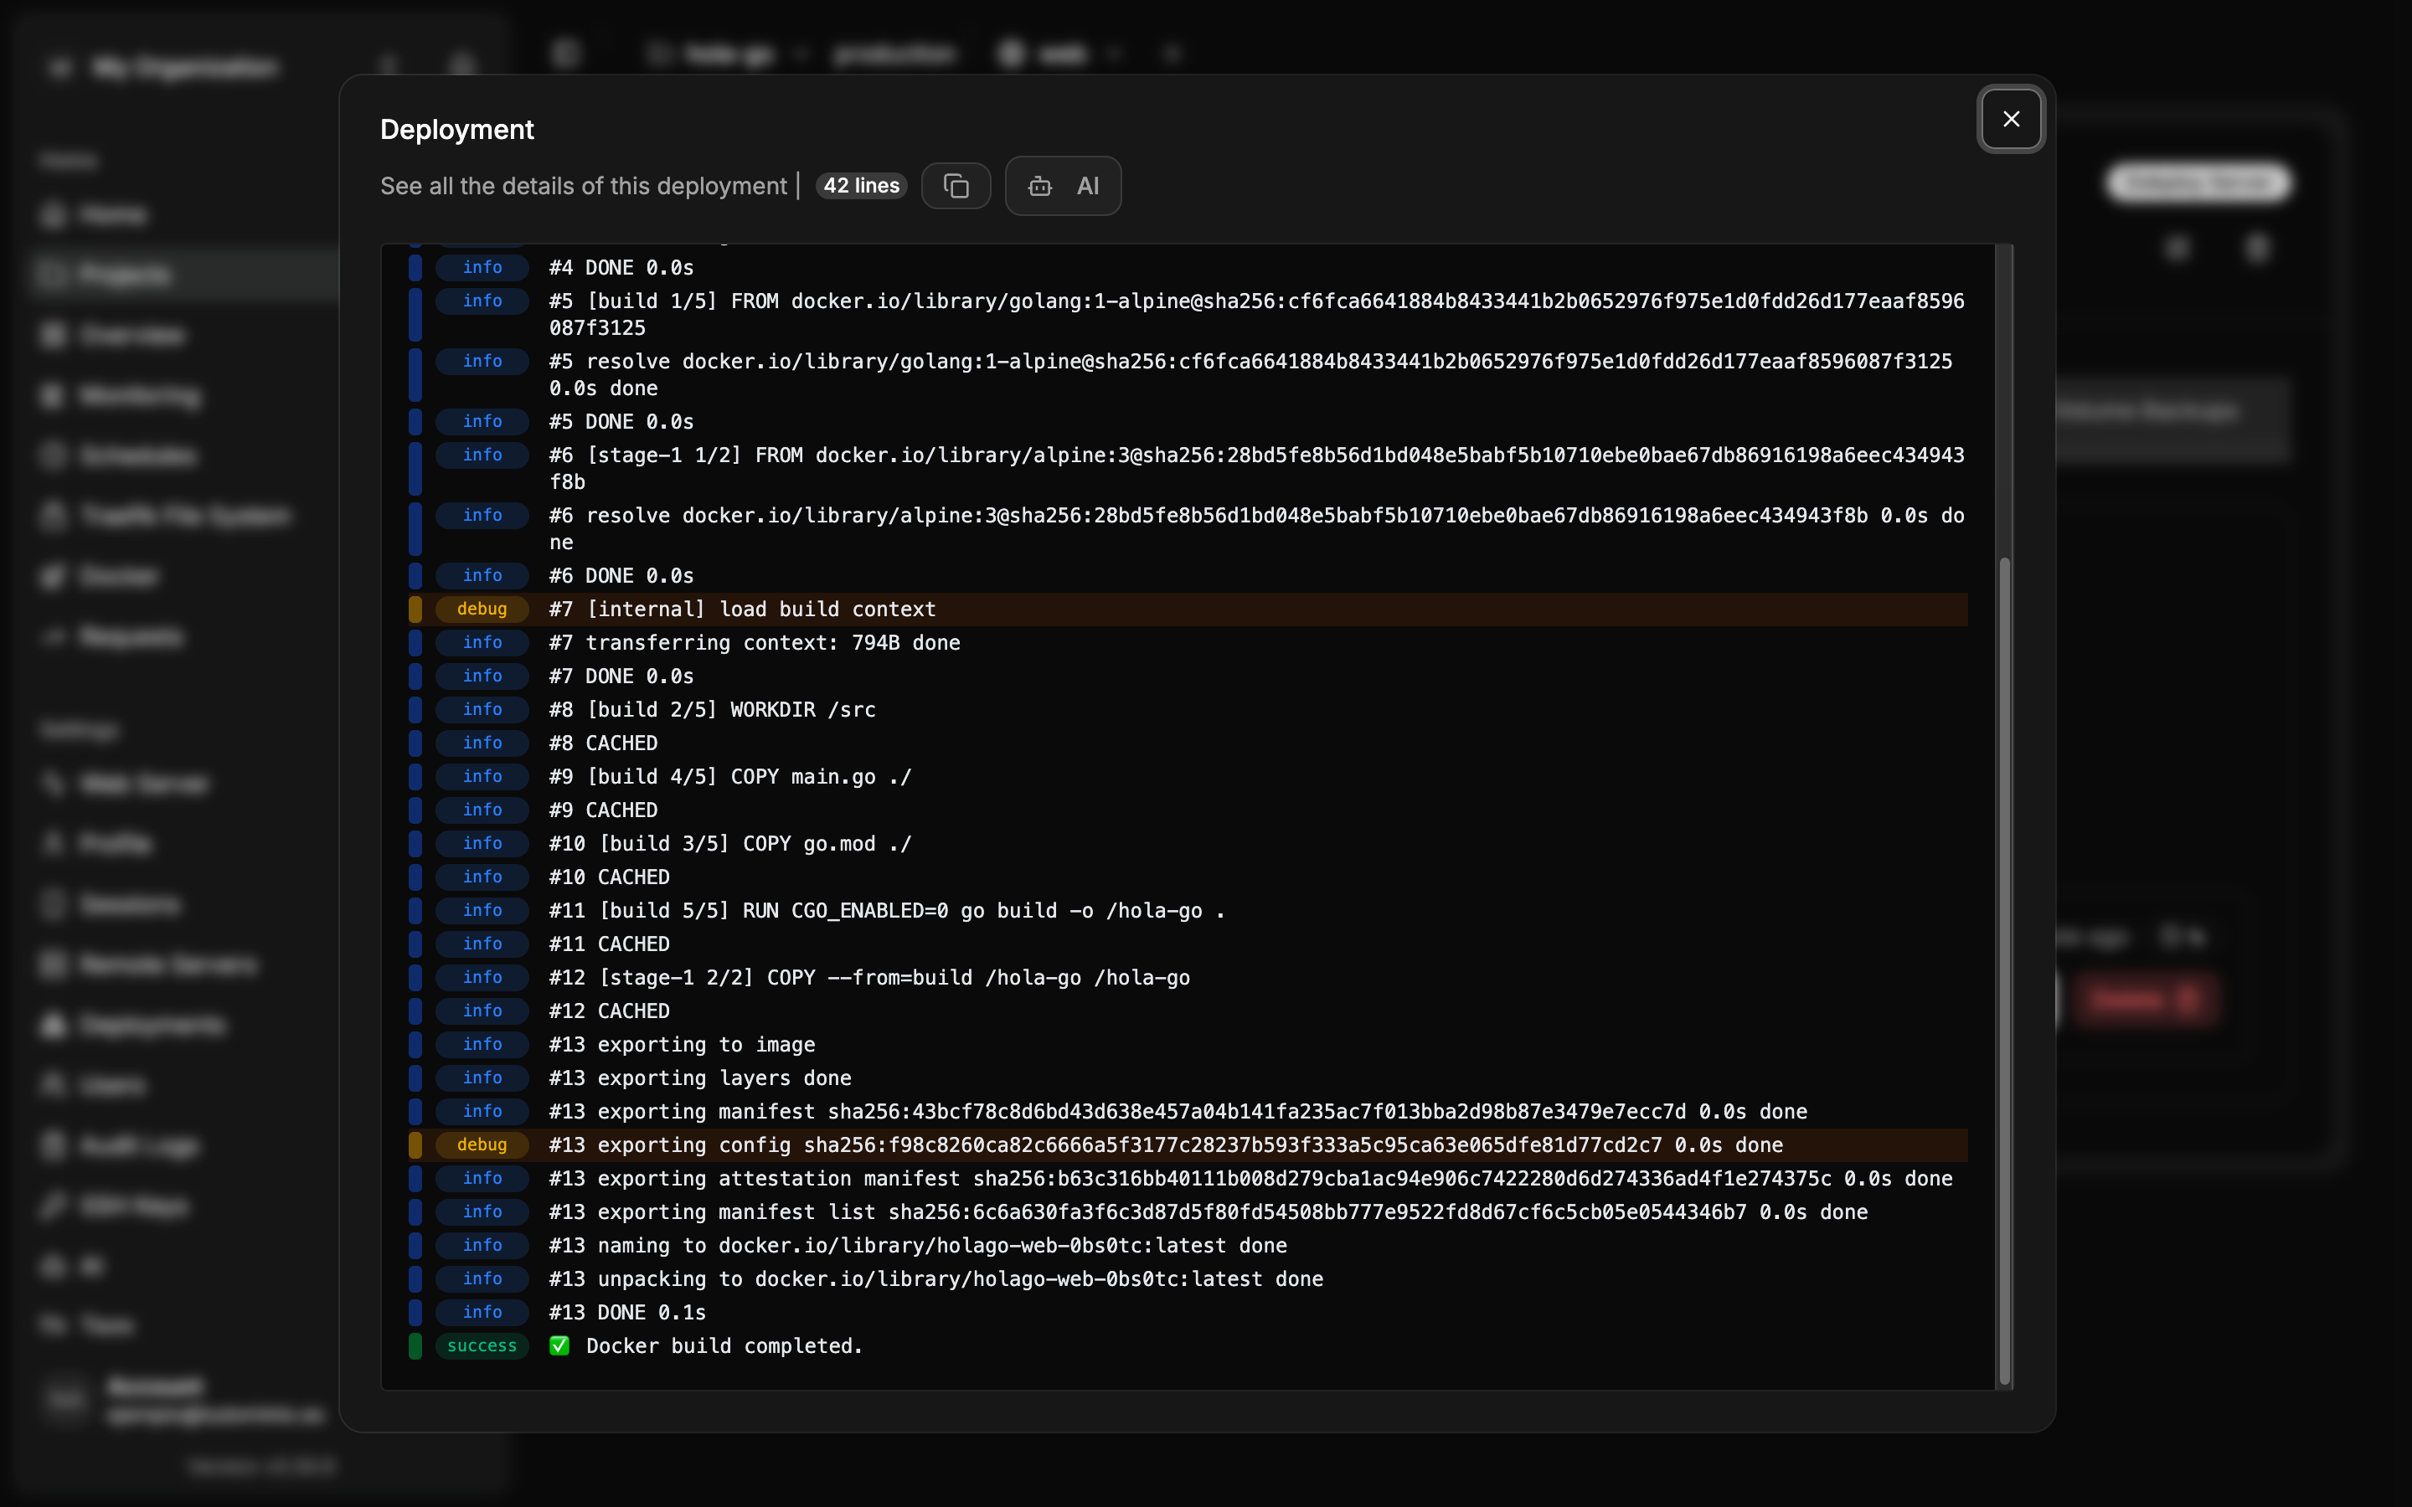Close the Deployment dialog
This screenshot has height=1507, width=2412.
2012,119
